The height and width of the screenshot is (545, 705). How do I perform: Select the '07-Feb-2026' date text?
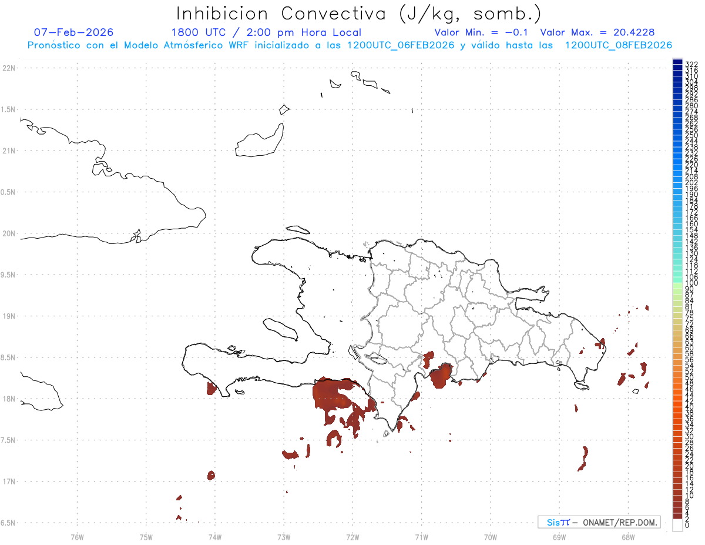[74, 32]
